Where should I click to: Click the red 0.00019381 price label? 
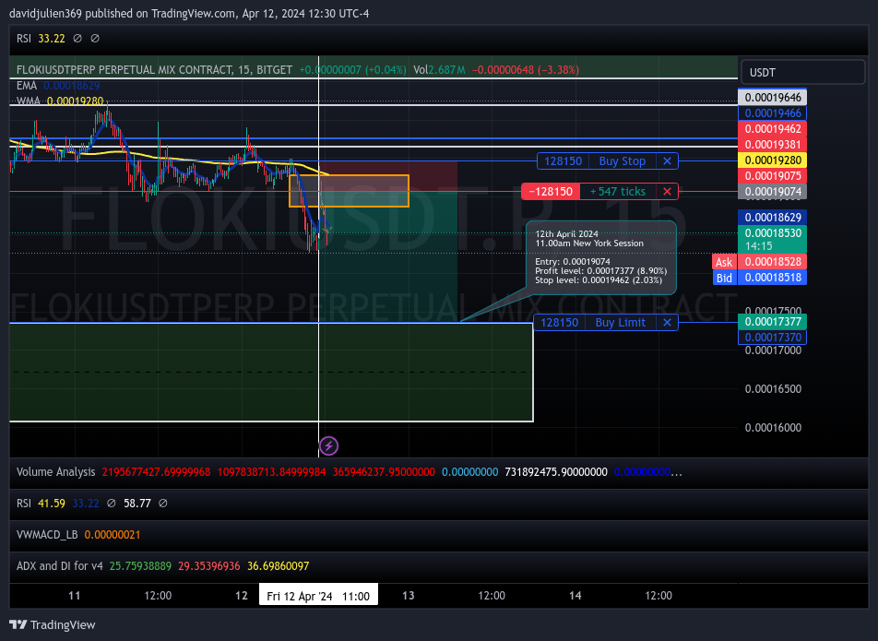click(772, 145)
